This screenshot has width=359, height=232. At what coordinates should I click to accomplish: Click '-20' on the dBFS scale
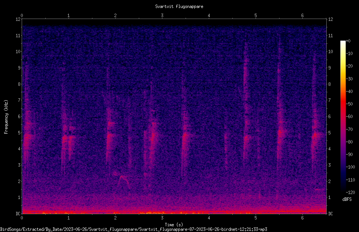pyautogui.click(x=349, y=66)
